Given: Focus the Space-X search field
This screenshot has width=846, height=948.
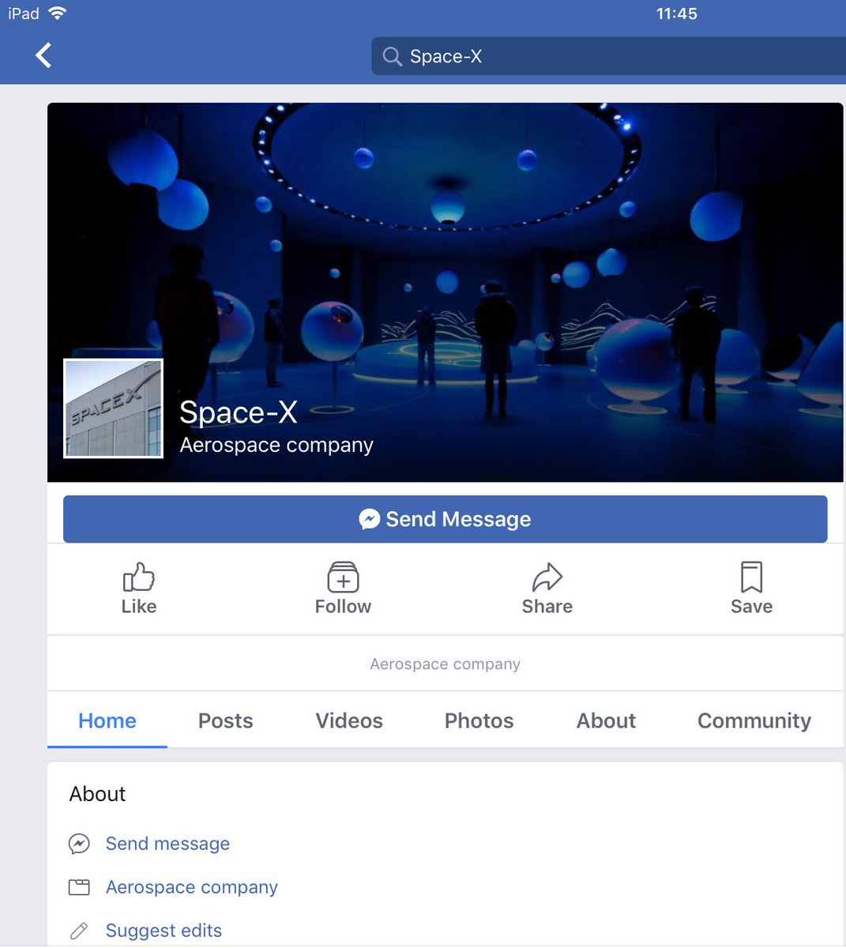Looking at the screenshot, I should 608,56.
